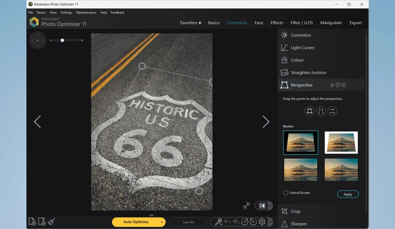The image size is (395, 229).
Task: Open the File menu
Action: pos(31,12)
